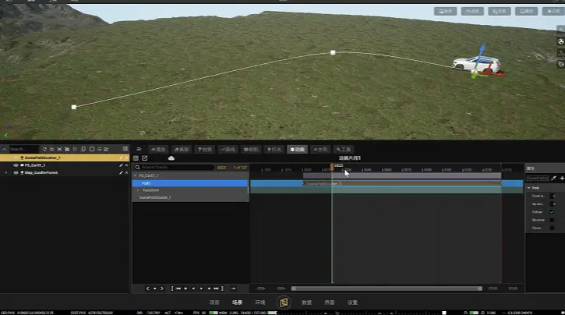Open the 动画 (animation) tab
This screenshot has height=315, width=565.
(297, 149)
